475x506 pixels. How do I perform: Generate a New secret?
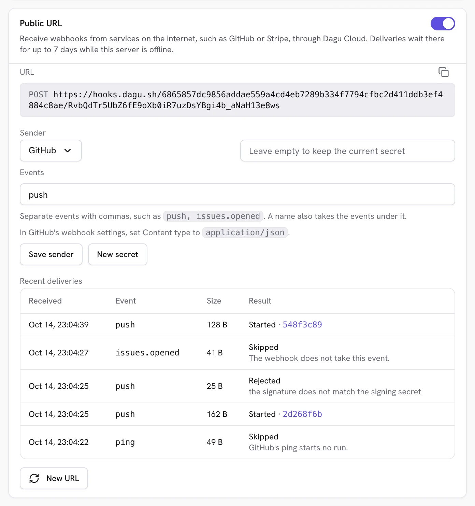click(118, 254)
